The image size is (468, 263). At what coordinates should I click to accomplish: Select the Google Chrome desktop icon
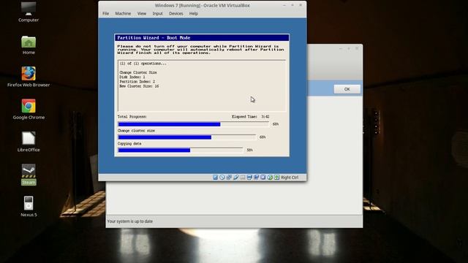pyautogui.click(x=29, y=110)
